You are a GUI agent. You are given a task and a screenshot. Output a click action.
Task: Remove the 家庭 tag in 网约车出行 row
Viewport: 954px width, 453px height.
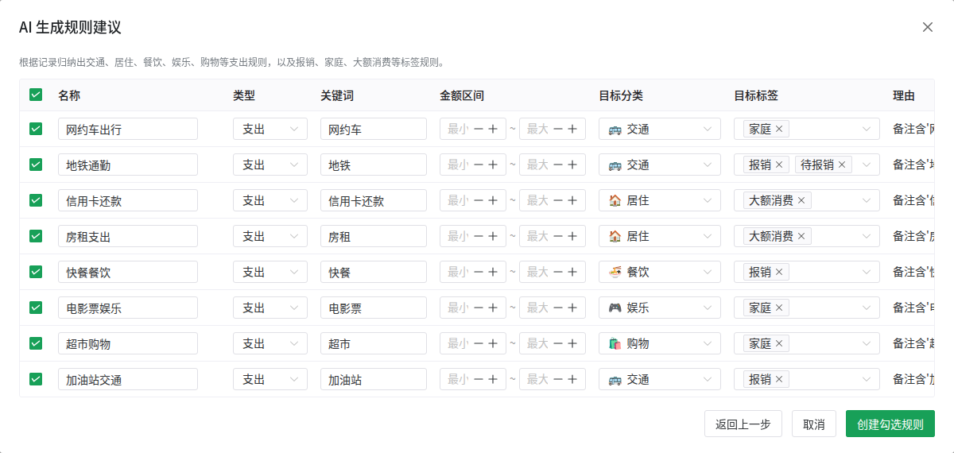coord(779,129)
